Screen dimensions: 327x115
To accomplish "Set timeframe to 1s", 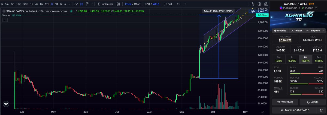I will click(2, 4).
